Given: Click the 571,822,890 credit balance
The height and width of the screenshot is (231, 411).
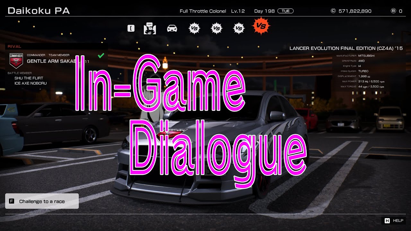Looking at the screenshot, I should tap(355, 11).
